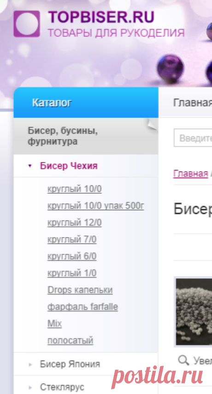Select Бисер, бусины, фурнитура category header
Screen dimensions: 212x394
pos(86,136)
